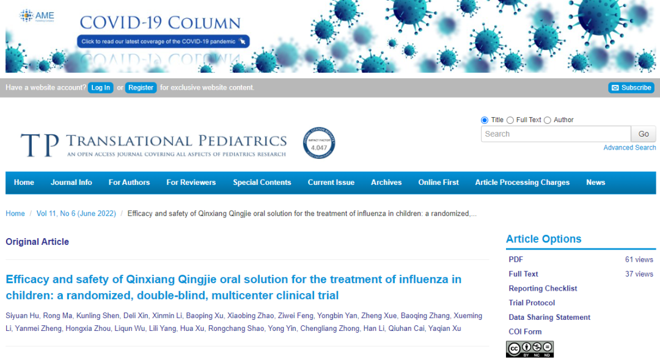Open the Journal Info menu

(71, 183)
